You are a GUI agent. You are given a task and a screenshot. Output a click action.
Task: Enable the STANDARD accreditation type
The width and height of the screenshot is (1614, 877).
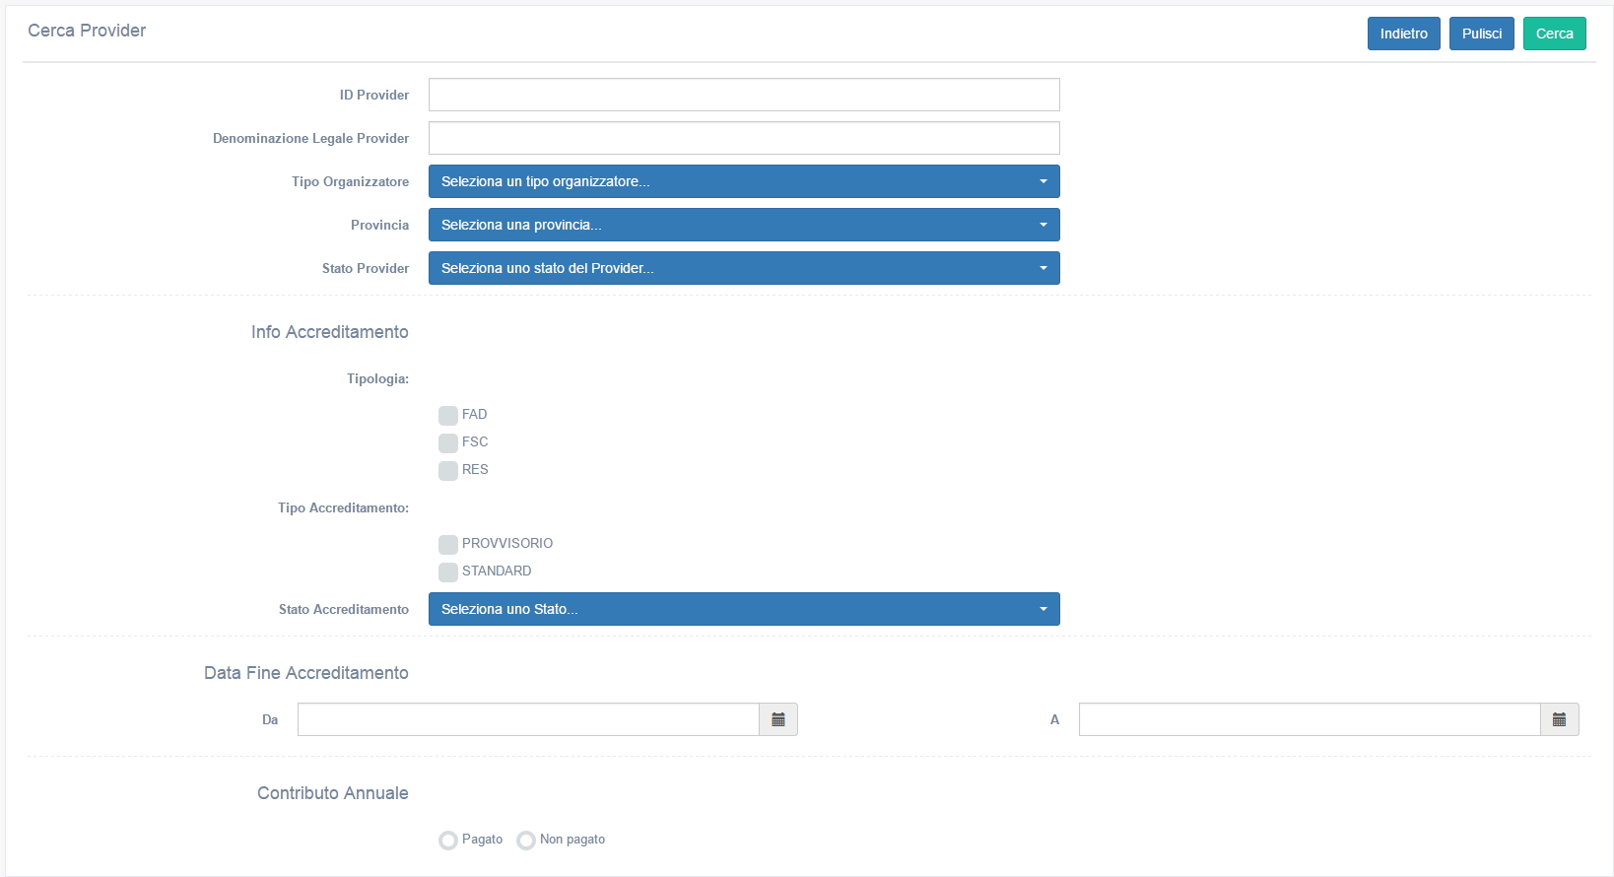pos(448,572)
